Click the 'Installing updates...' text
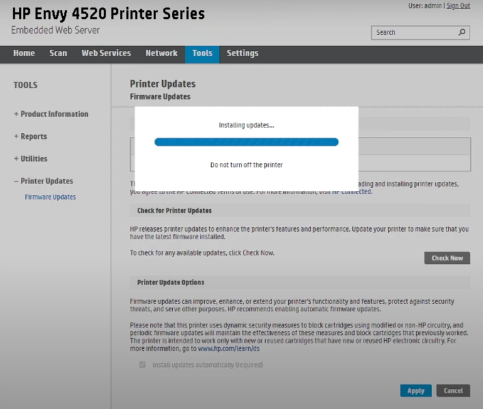This screenshot has width=483, height=409. coord(247,126)
